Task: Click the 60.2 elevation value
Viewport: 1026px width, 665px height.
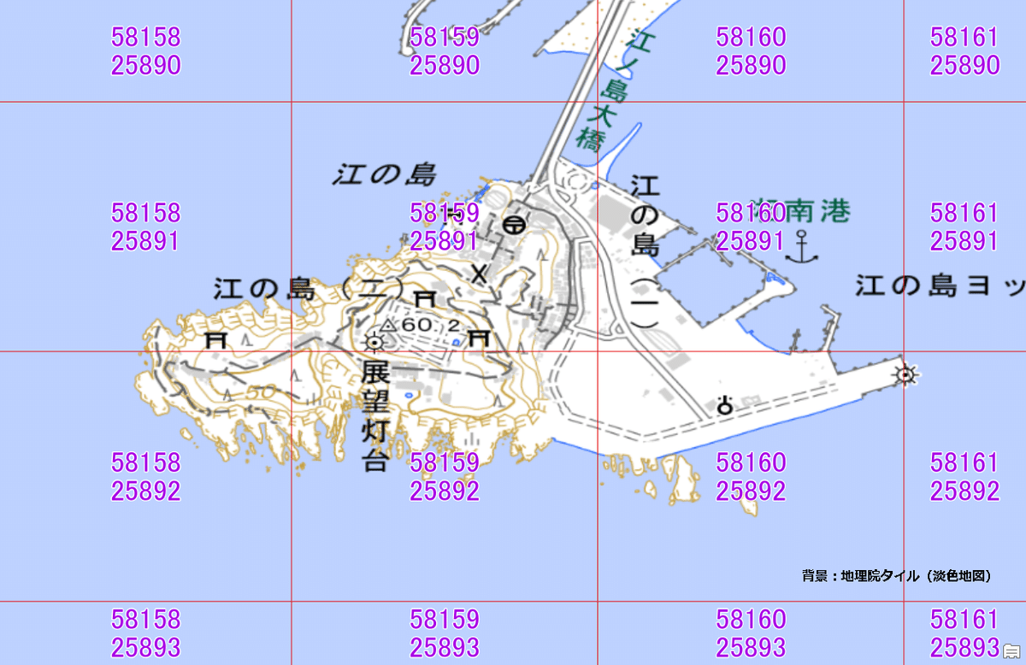Action: [x=430, y=325]
